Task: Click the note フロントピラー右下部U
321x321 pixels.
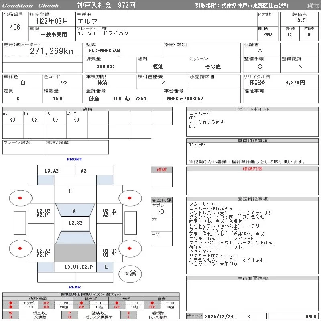Action: click(213, 264)
